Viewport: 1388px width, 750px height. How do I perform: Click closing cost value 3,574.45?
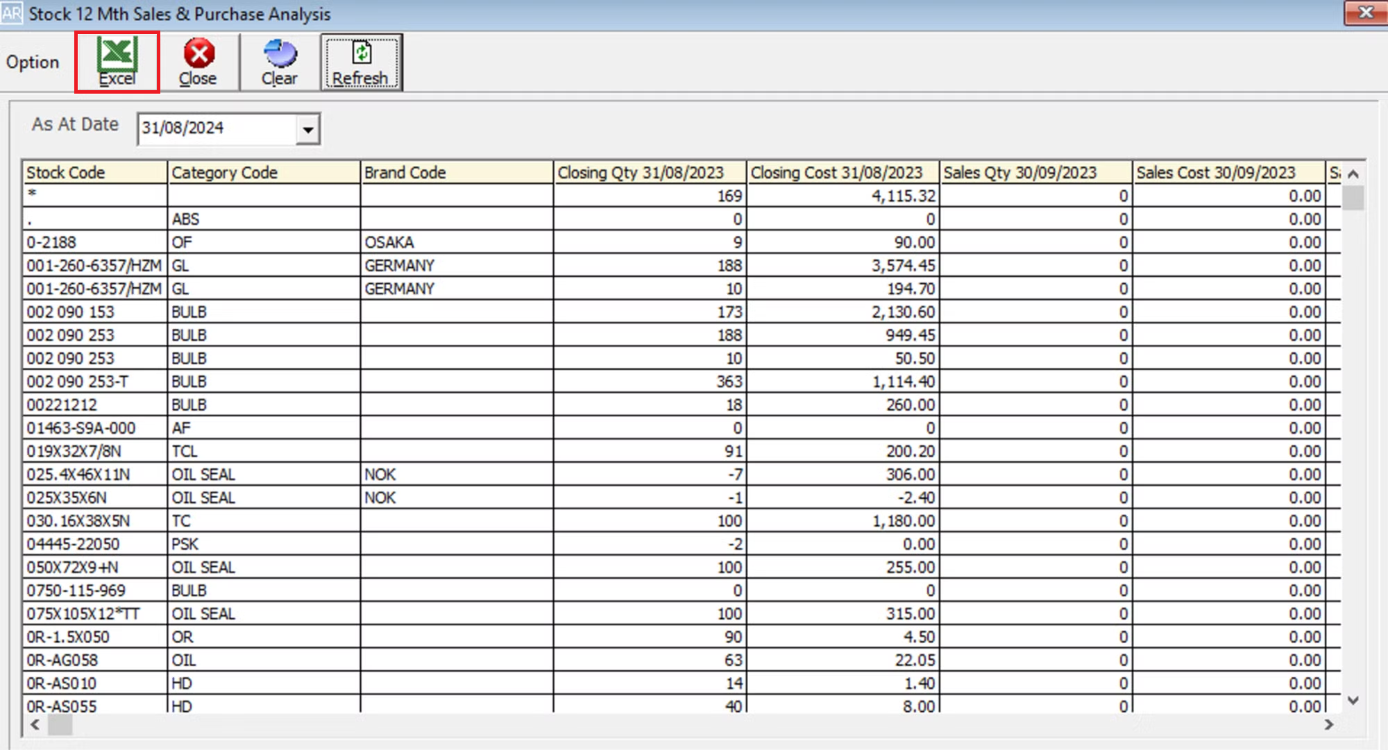click(x=843, y=266)
